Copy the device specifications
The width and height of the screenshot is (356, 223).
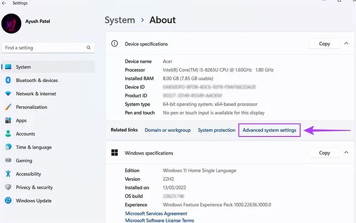[x=324, y=44]
